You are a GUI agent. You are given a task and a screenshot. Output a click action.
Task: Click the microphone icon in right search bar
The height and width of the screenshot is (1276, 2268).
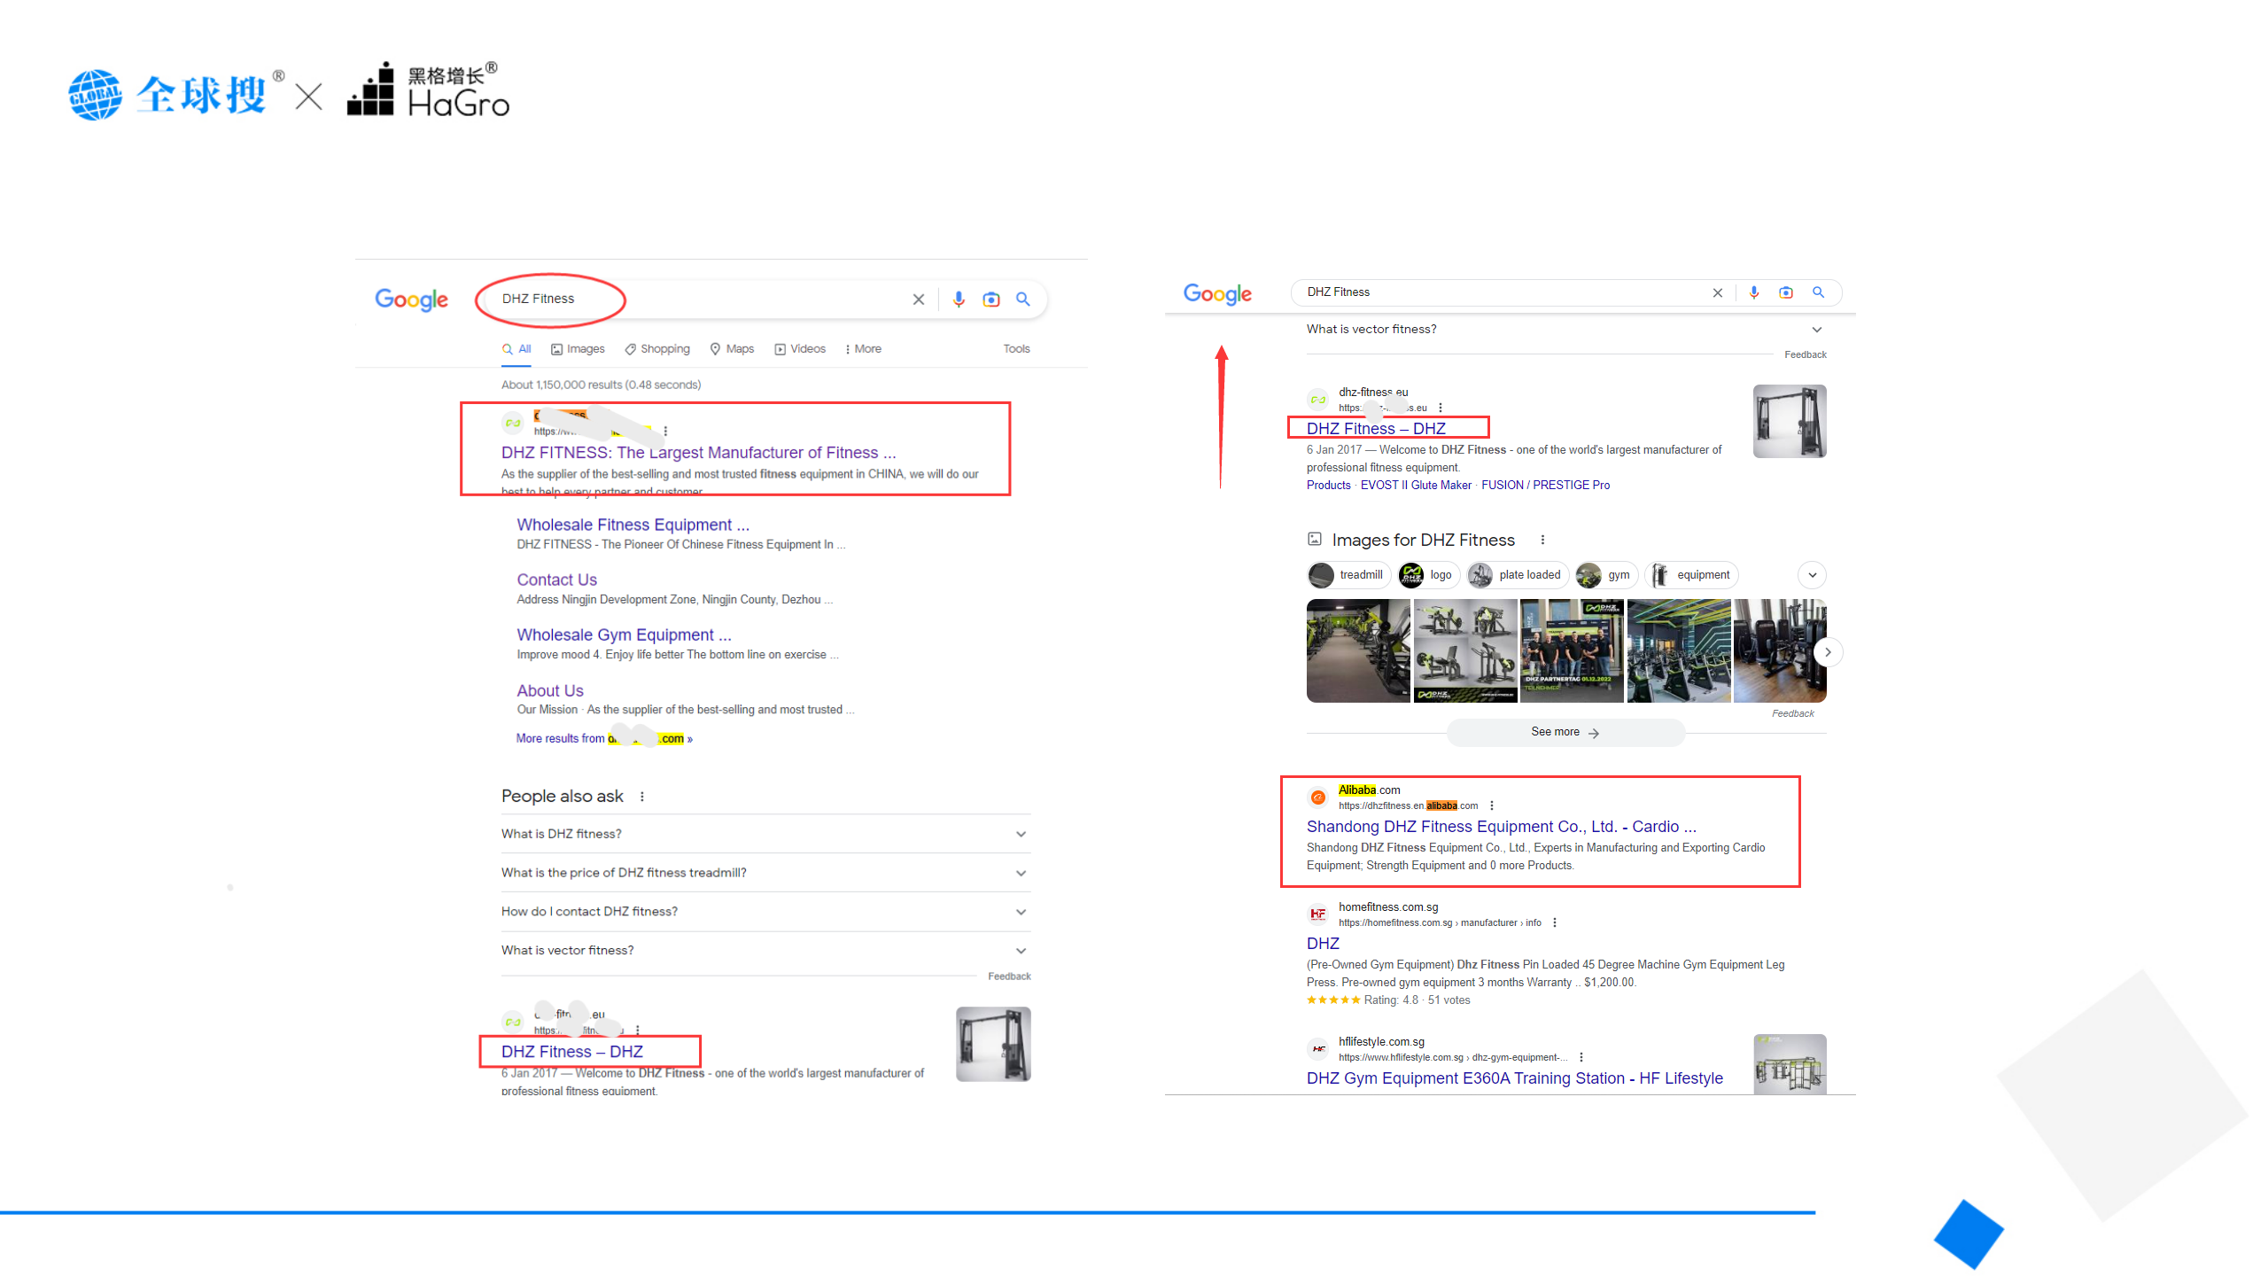(1754, 292)
